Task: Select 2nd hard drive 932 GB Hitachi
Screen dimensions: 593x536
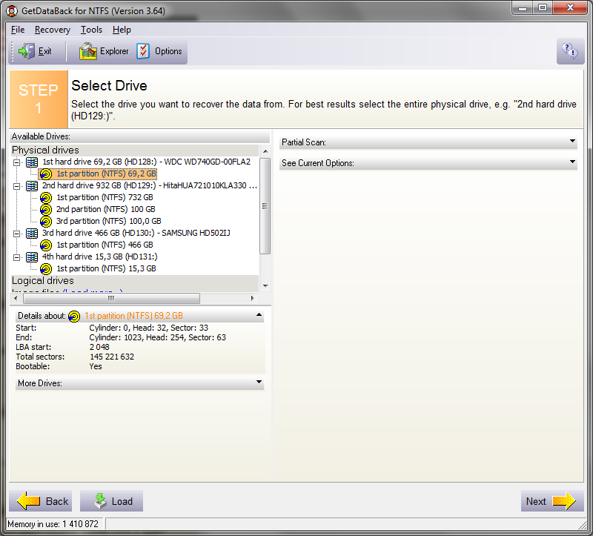Action: click(150, 186)
